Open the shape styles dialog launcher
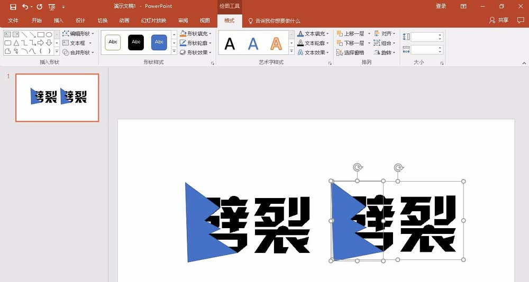 (x=213, y=63)
